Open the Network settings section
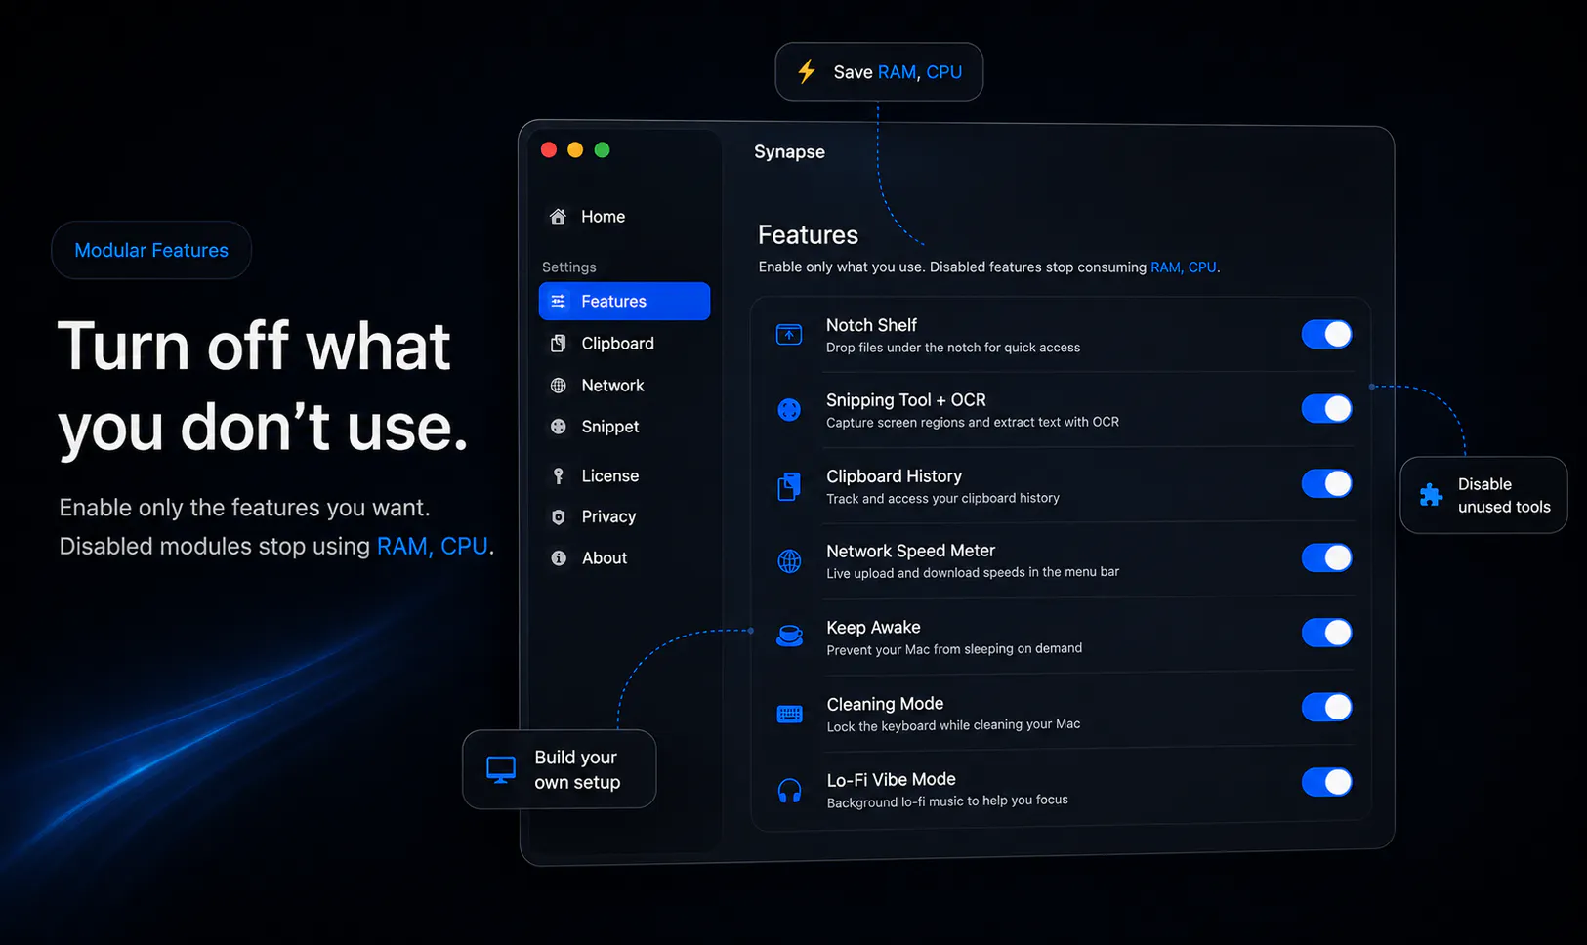The height and width of the screenshot is (945, 1587). point(624,386)
